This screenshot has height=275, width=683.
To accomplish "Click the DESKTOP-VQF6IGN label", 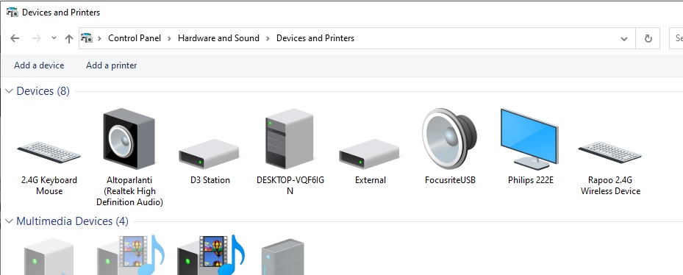I will pos(290,185).
